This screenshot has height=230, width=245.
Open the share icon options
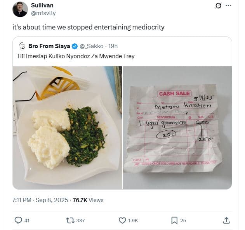[226, 220]
